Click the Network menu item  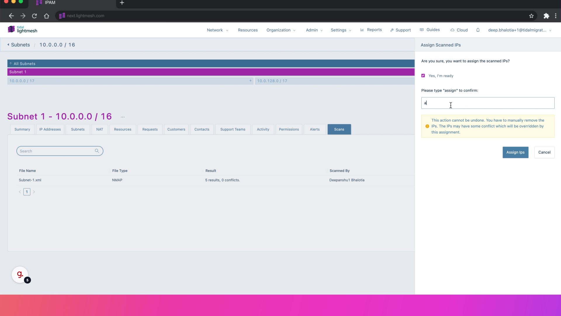click(x=215, y=30)
